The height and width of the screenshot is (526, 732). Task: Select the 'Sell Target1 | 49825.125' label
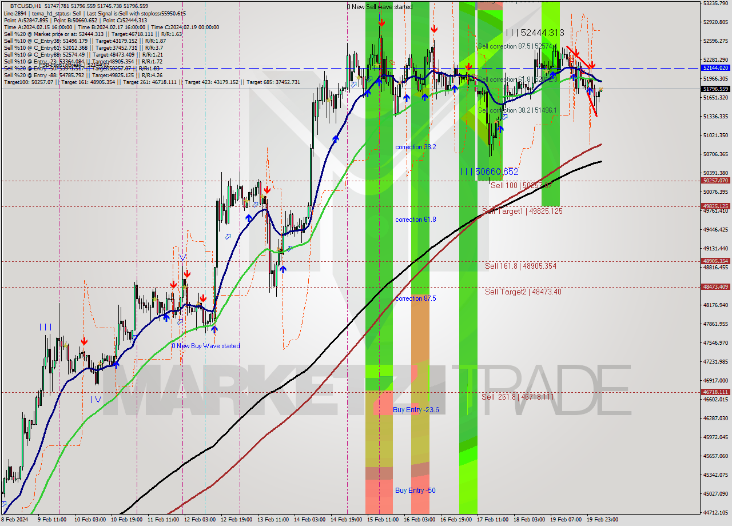click(x=522, y=211)
